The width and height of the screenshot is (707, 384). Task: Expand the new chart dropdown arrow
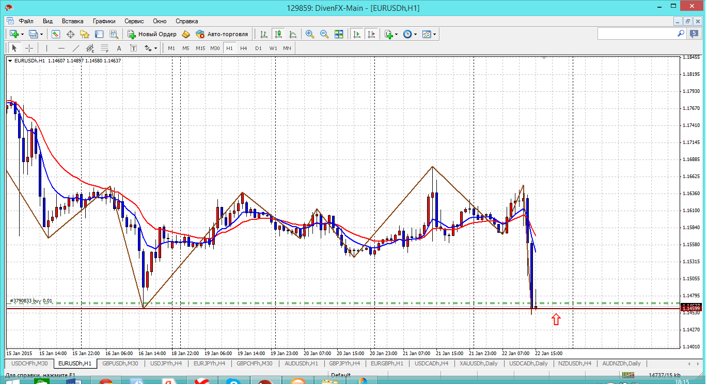click(x=22, y=34)
